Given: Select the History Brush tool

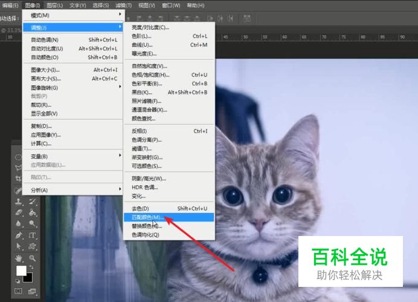Looking at the screenshot, I should pyautogui.click(x=33, y=202).
